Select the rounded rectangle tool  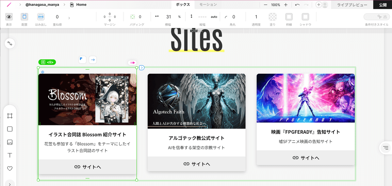click(10, 129)
